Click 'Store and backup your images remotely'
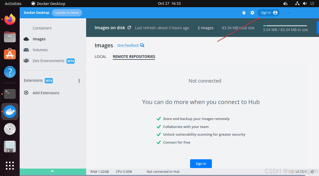319x176 pixels. pos(196,119)
